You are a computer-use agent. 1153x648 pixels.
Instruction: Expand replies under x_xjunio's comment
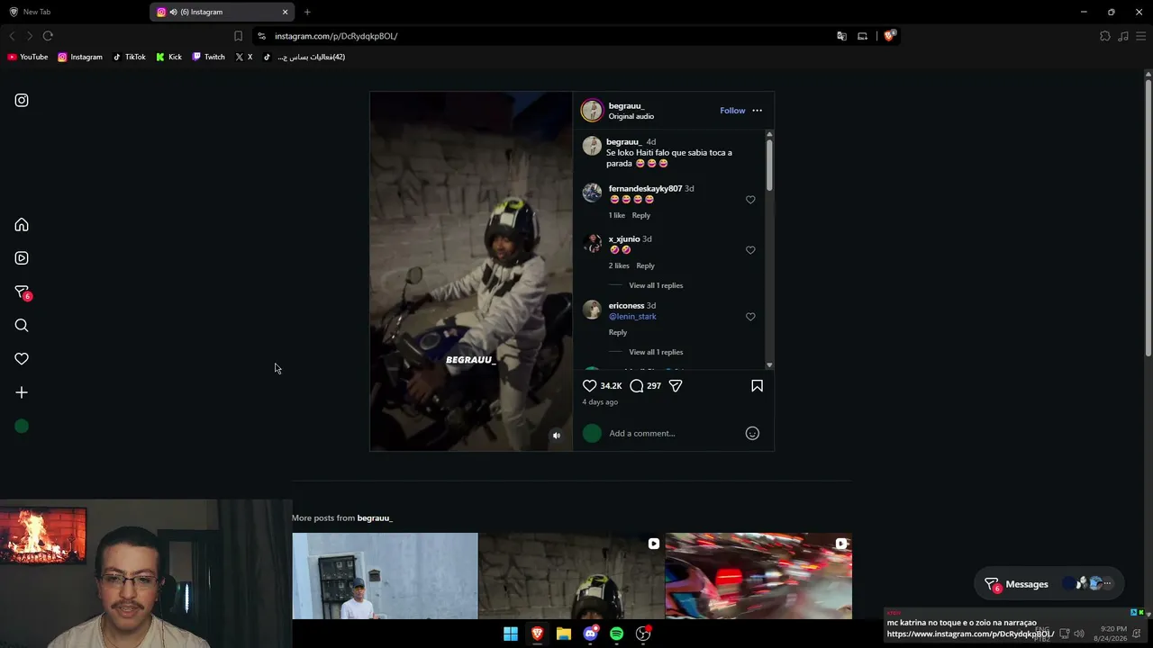click(656, 286)
